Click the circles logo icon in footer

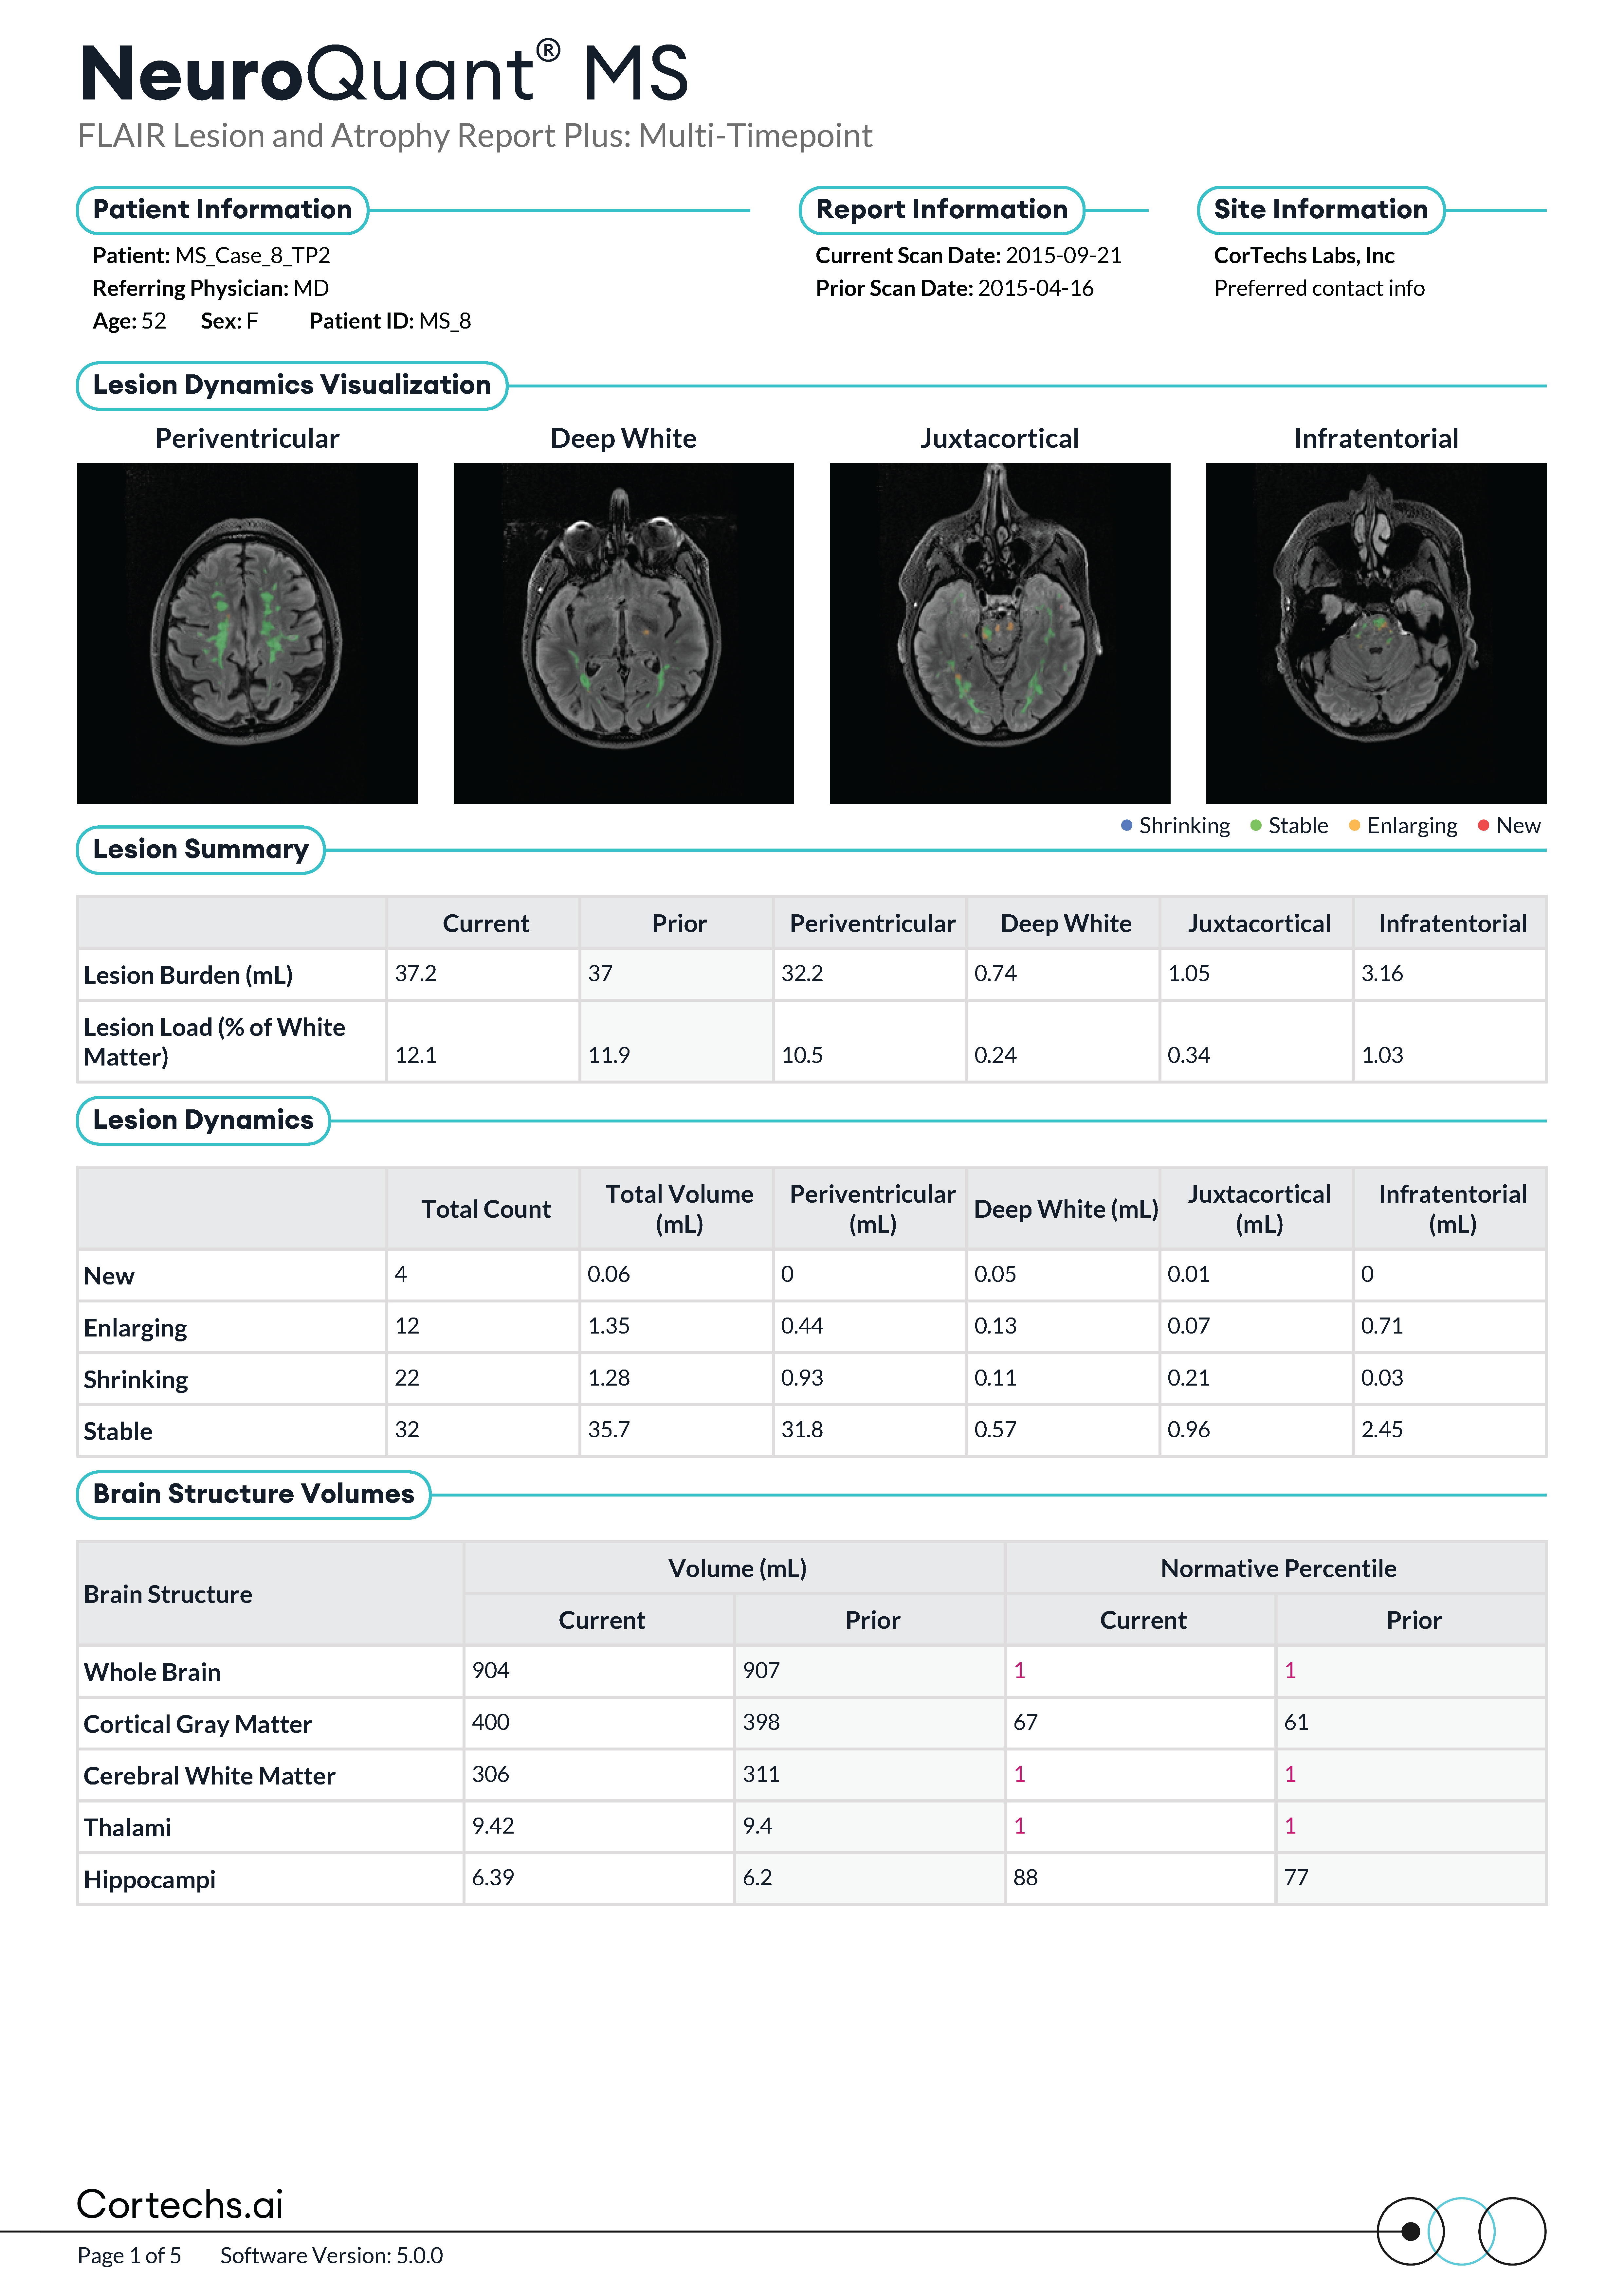(1461, 2231)
